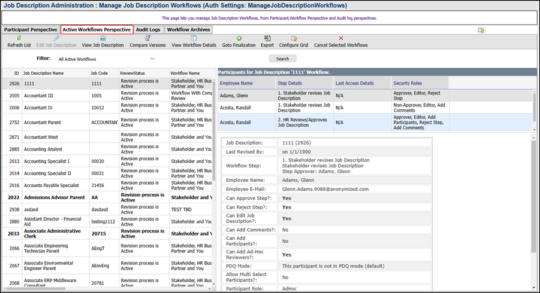Select Acosta, Randall HR Reviews/Approves row

375,123
